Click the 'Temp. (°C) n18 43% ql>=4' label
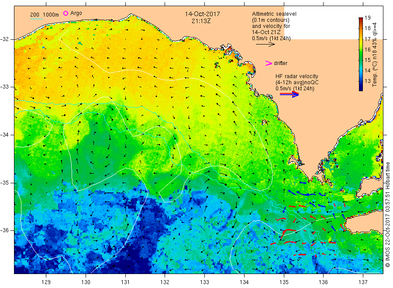This screenshot has width=393, height=288. coord(375,55)
